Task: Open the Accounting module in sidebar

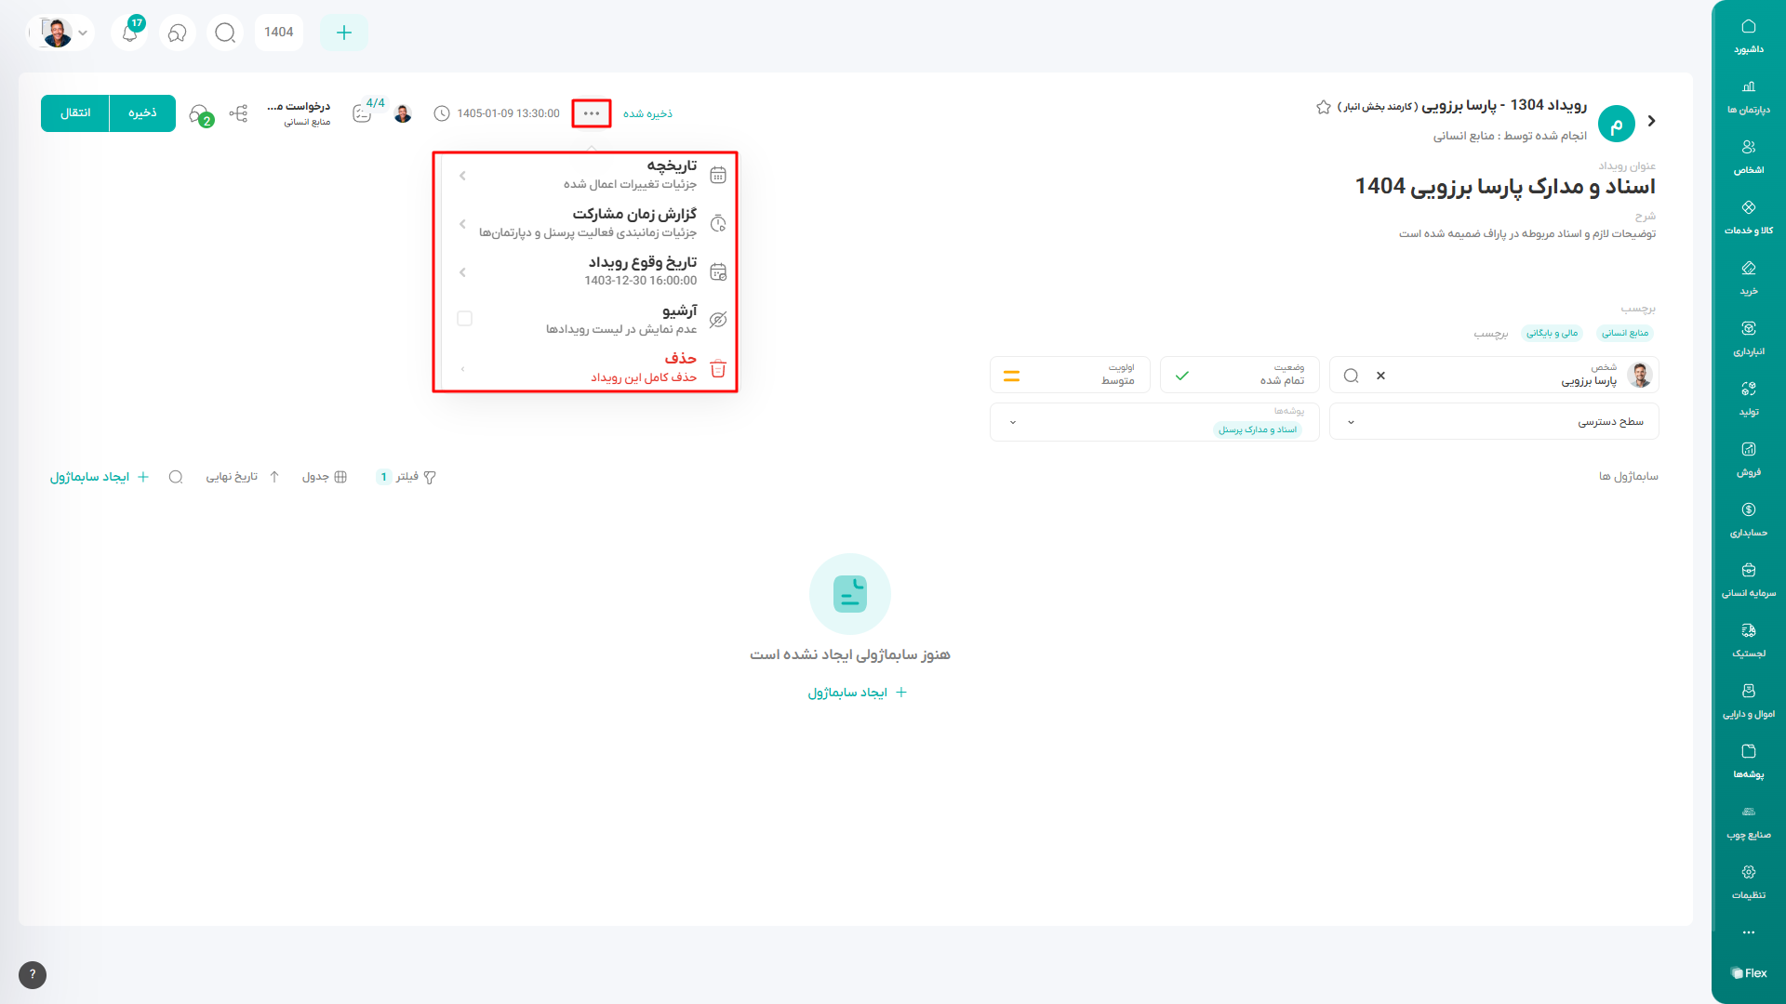Action: click(x=1748, y=518)
